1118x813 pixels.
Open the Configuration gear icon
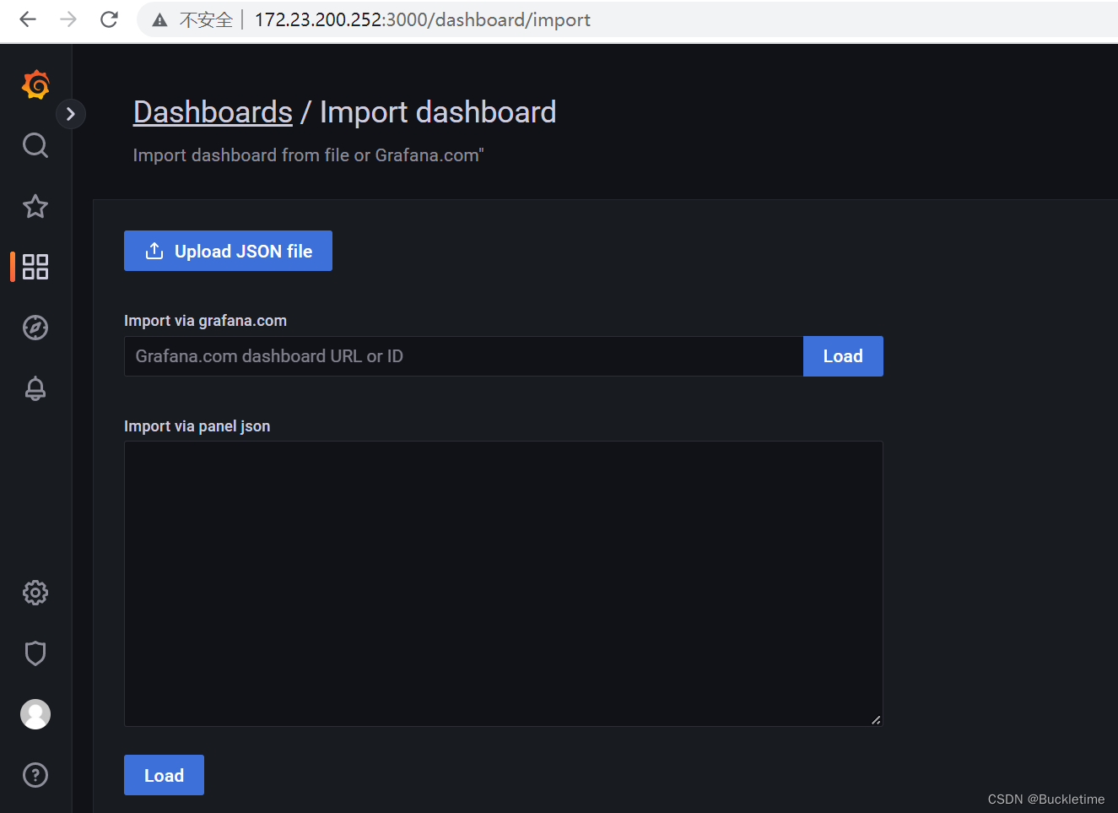[35, 593]
